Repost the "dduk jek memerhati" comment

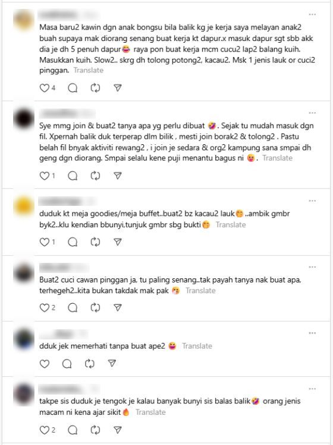click(89, 364)
